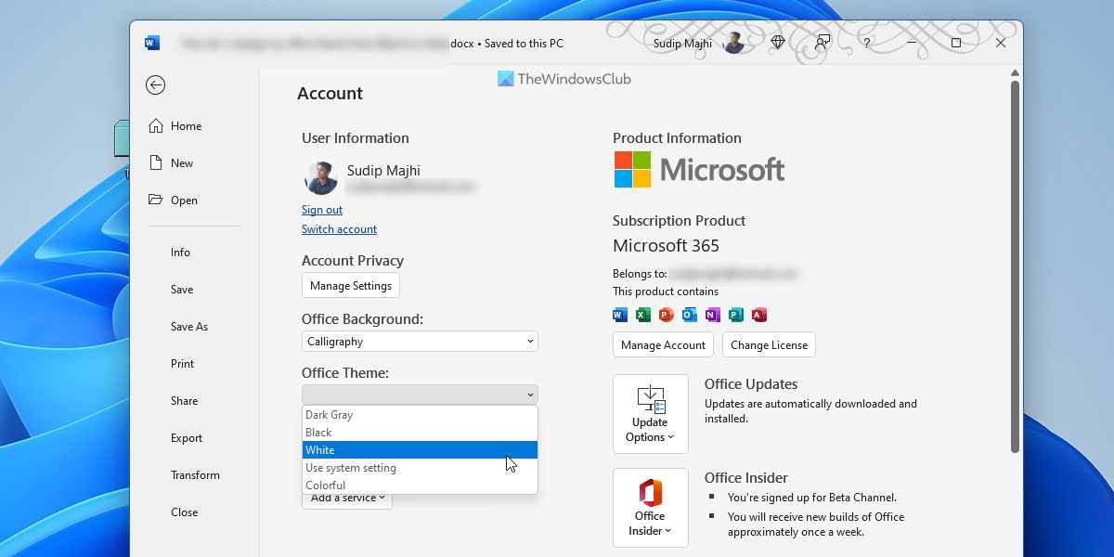Image resolution: width=1114 pixels, height=557 pixels.
Task: Click the PowerPoint product icon
Action: point(666,315)
